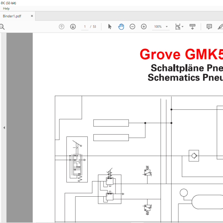Add a comment with the note icon
Screen dimensions: 223x223
pyautogui.click(x=209, y=27)
